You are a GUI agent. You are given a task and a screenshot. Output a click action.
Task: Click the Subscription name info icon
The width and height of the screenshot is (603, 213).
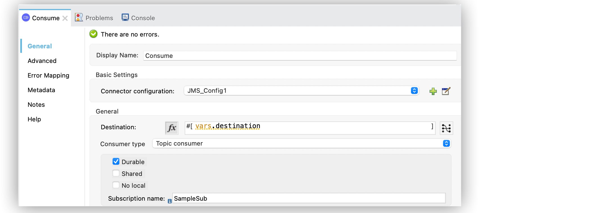170,201
